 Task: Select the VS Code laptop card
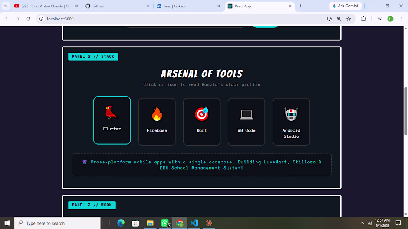pos(246,122)
